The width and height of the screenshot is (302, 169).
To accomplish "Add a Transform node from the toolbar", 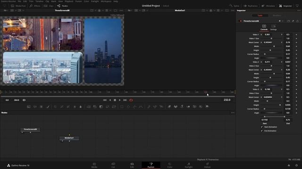I will [114, 107].
